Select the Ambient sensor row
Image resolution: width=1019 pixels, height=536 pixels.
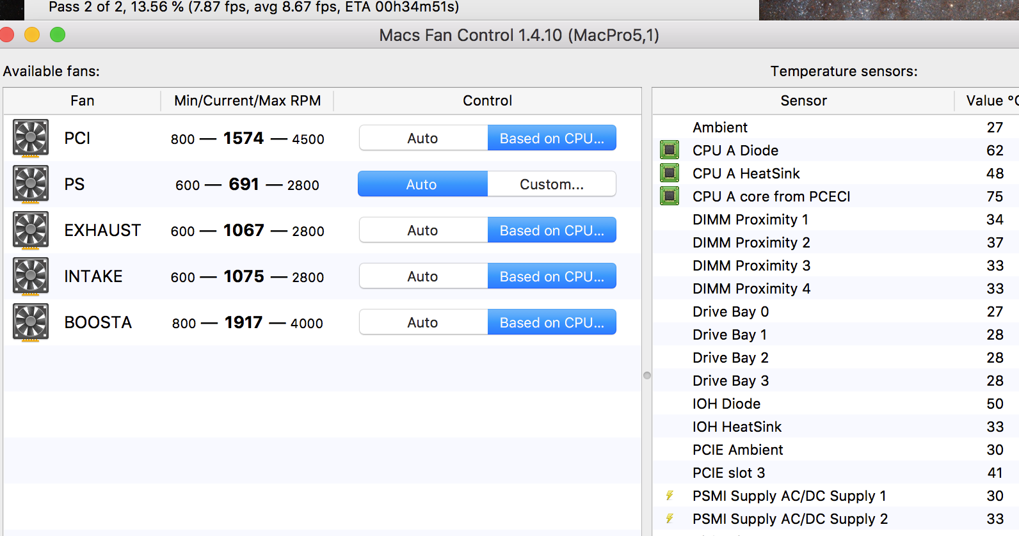click(836, 127)
